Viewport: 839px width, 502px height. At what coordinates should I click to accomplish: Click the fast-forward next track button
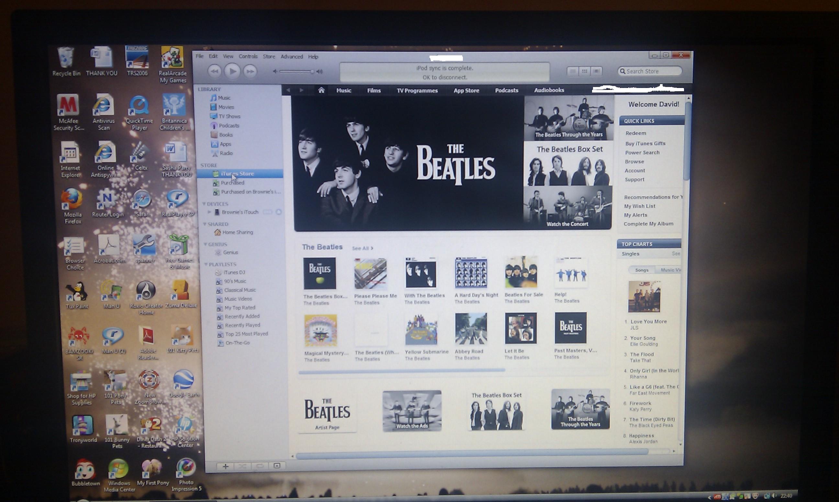coord(250,71)
